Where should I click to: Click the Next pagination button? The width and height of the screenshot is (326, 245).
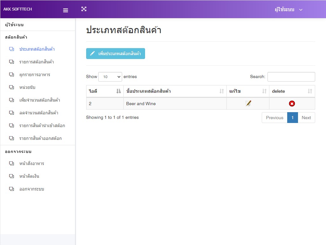[306, 118]
